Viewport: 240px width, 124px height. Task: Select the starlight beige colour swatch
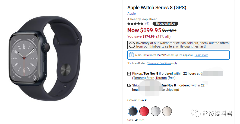pyautogui.click(x=167, y=111)
